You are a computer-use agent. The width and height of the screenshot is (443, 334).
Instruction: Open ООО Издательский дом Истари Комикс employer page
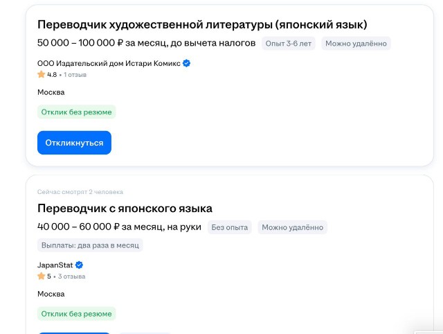click(109, 63)
